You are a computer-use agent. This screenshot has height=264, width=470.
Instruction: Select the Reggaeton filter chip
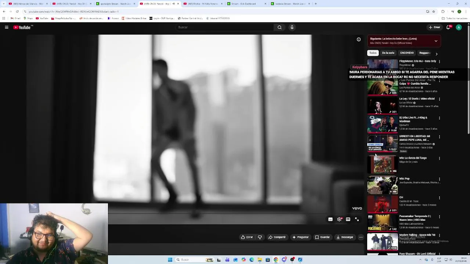(x=425, y=53)
